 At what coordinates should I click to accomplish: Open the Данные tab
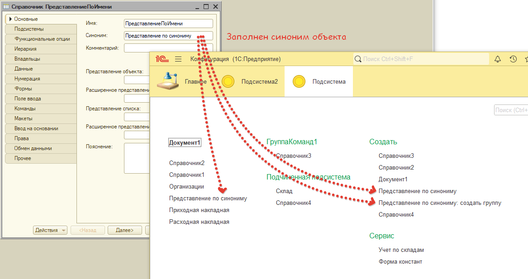41,69
